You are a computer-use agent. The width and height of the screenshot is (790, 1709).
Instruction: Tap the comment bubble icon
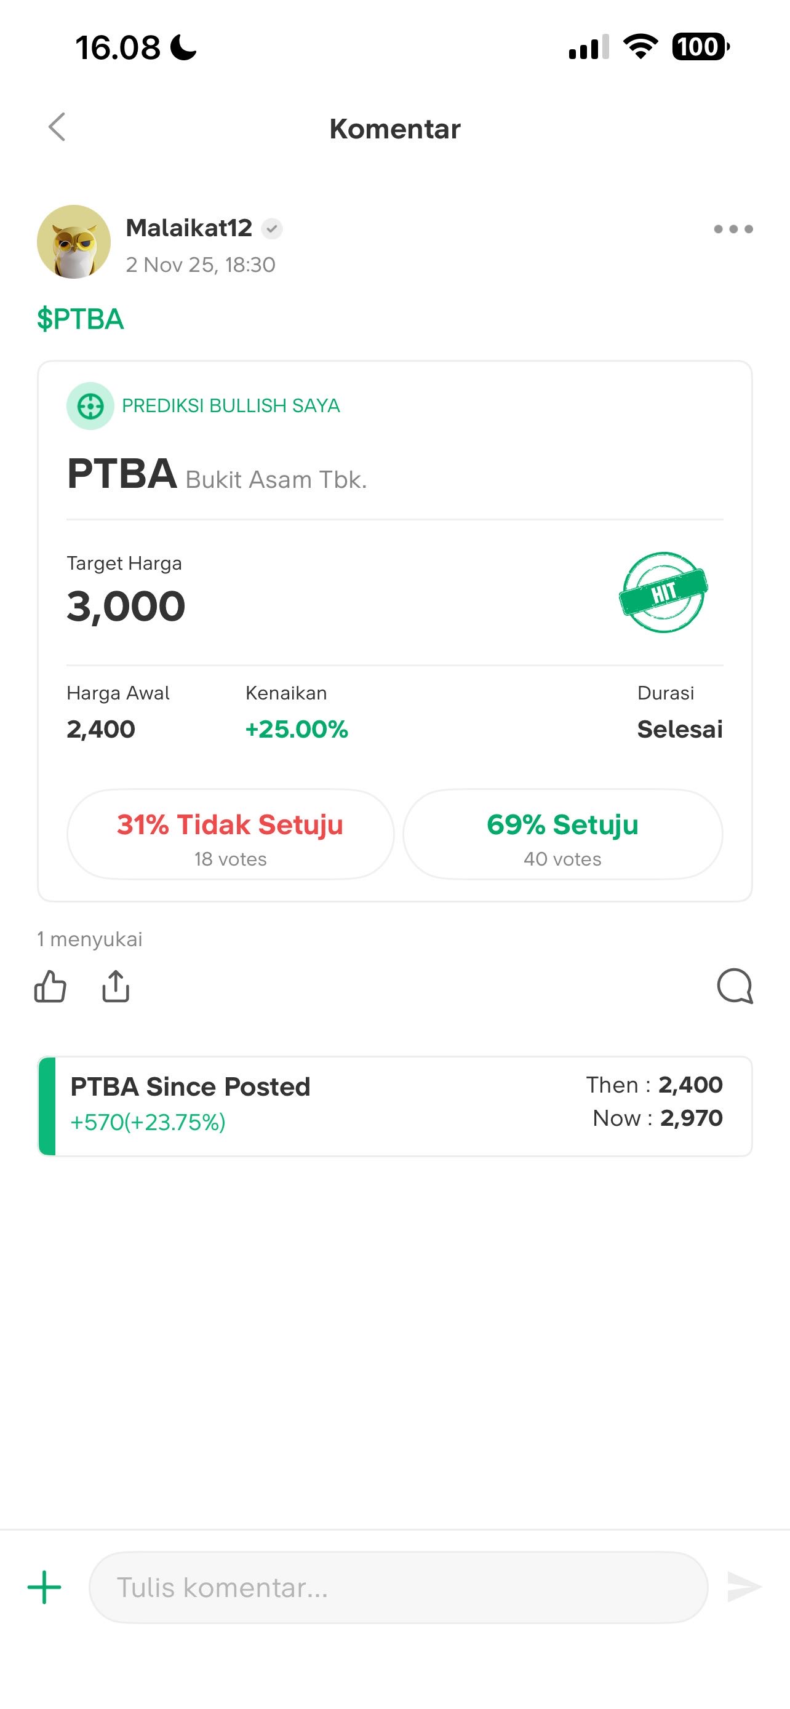[735, 986]
